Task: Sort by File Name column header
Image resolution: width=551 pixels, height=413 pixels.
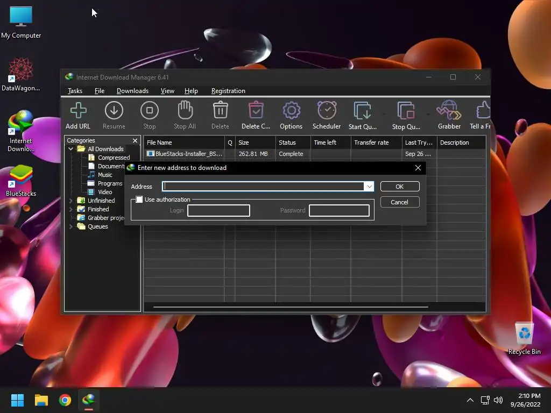Action: [x=184, y=143]
